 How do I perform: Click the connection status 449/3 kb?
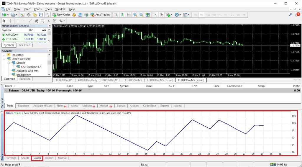(278, 164)
